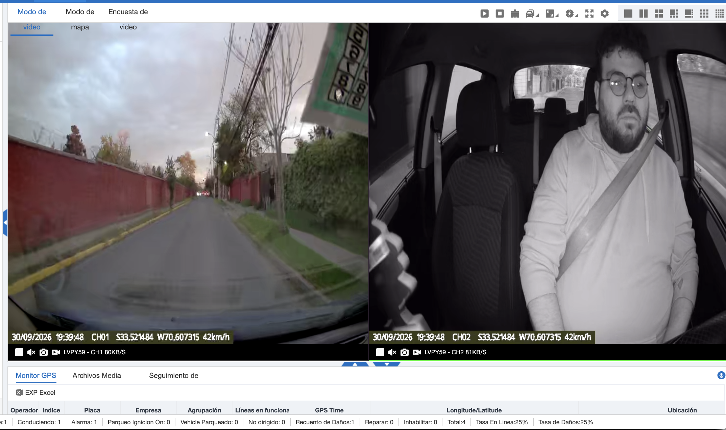Take snapshot of CH1 feed
Screen dimensions: 726x430
pos(44,352)
